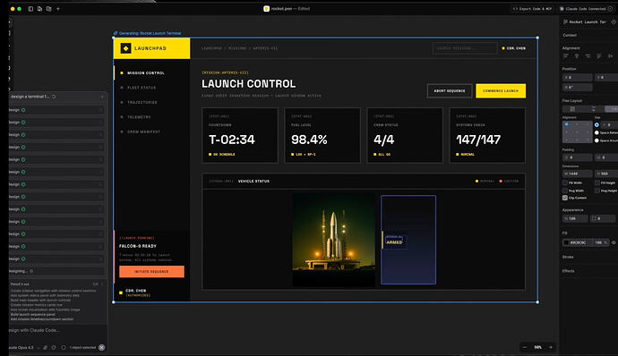Click the design with Claude Code prompt field
This screenshot has height=356, width=618.
pos(57,330)
